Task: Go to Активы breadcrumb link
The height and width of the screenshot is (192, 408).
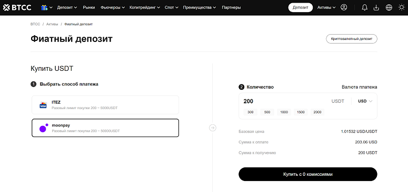Action: (52, 24)
